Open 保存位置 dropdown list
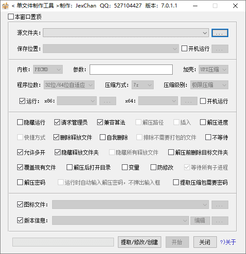 [x=111, y=49]
